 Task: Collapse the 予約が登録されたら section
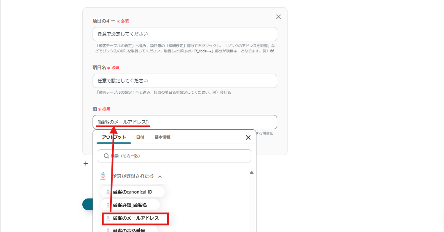tap(160, 176)
